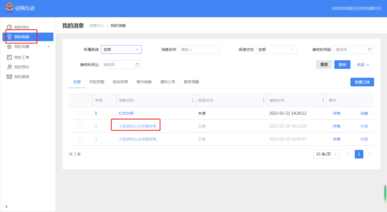Click 消息中心 in the breadcrumb
The width and height of the screenshot is (387, 212).
96,26
